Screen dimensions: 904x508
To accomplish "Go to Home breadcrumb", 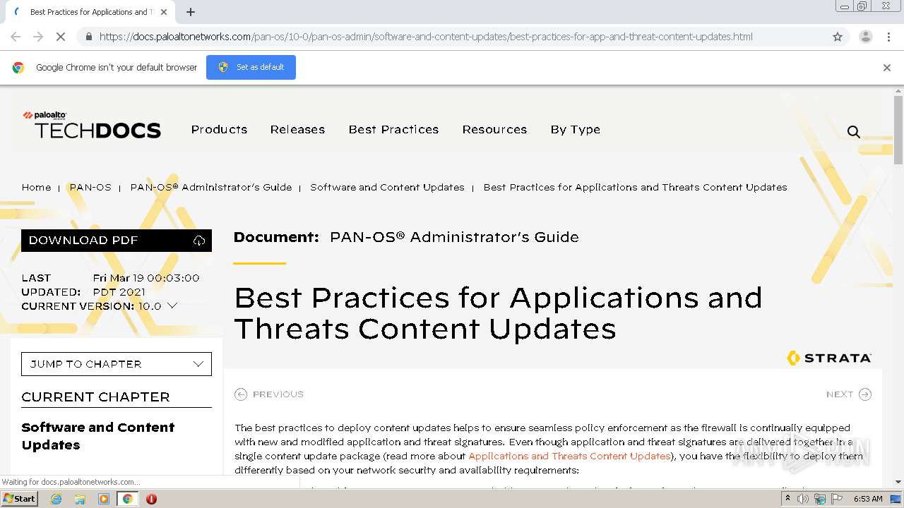I will 36,187.
